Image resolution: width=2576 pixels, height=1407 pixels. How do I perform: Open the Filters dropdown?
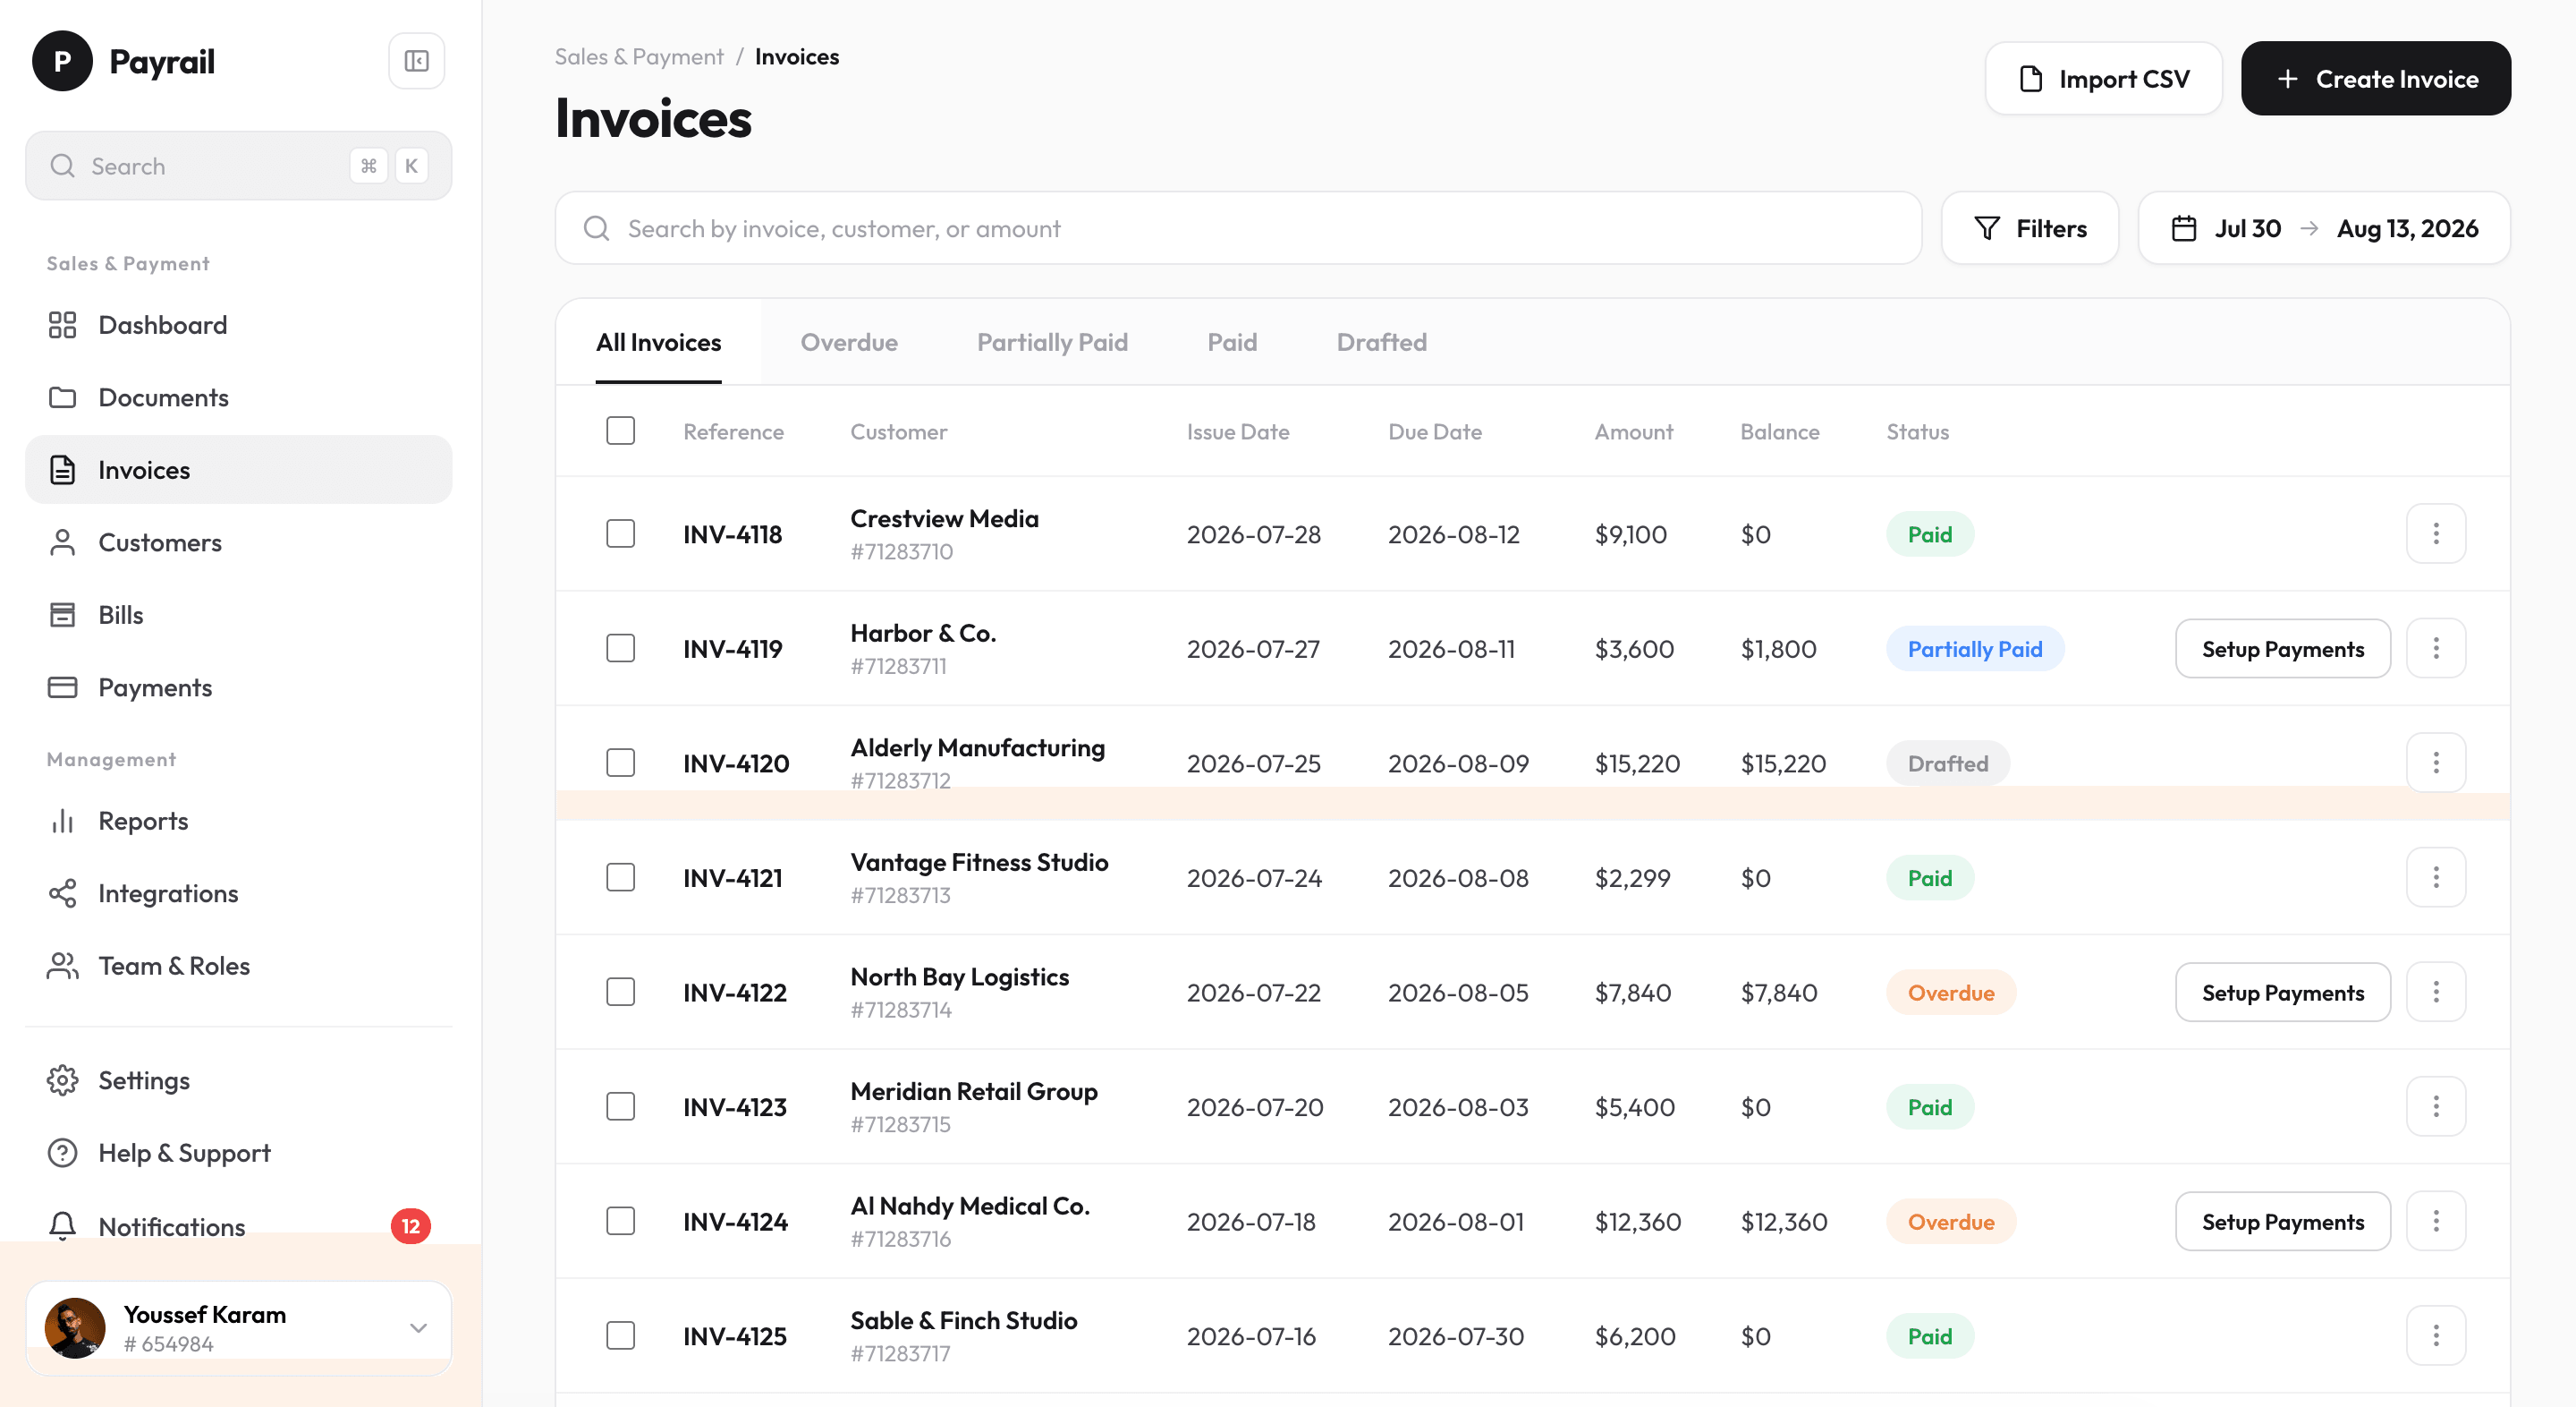pyautogui.click(x=2030, y=228)
